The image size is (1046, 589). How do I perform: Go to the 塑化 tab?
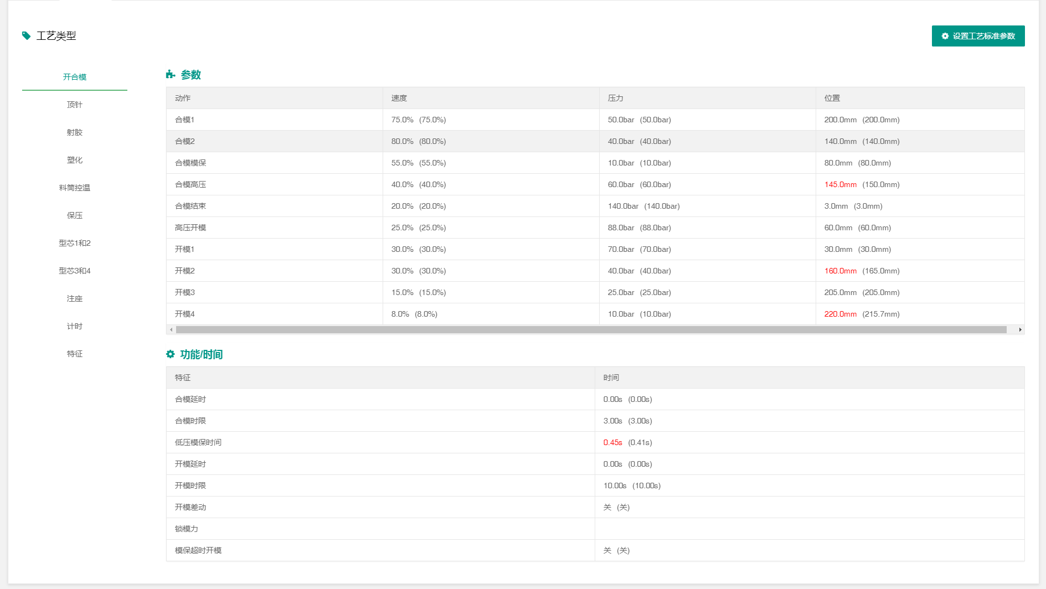pyautogui.click(x=75, y=160)
